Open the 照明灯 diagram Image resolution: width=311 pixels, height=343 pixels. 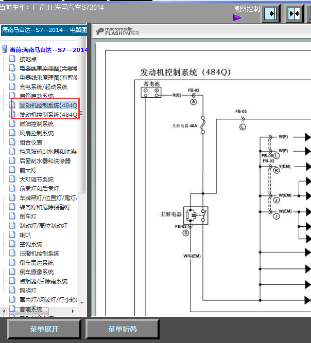pyautogui.click(x=28, y=291)
